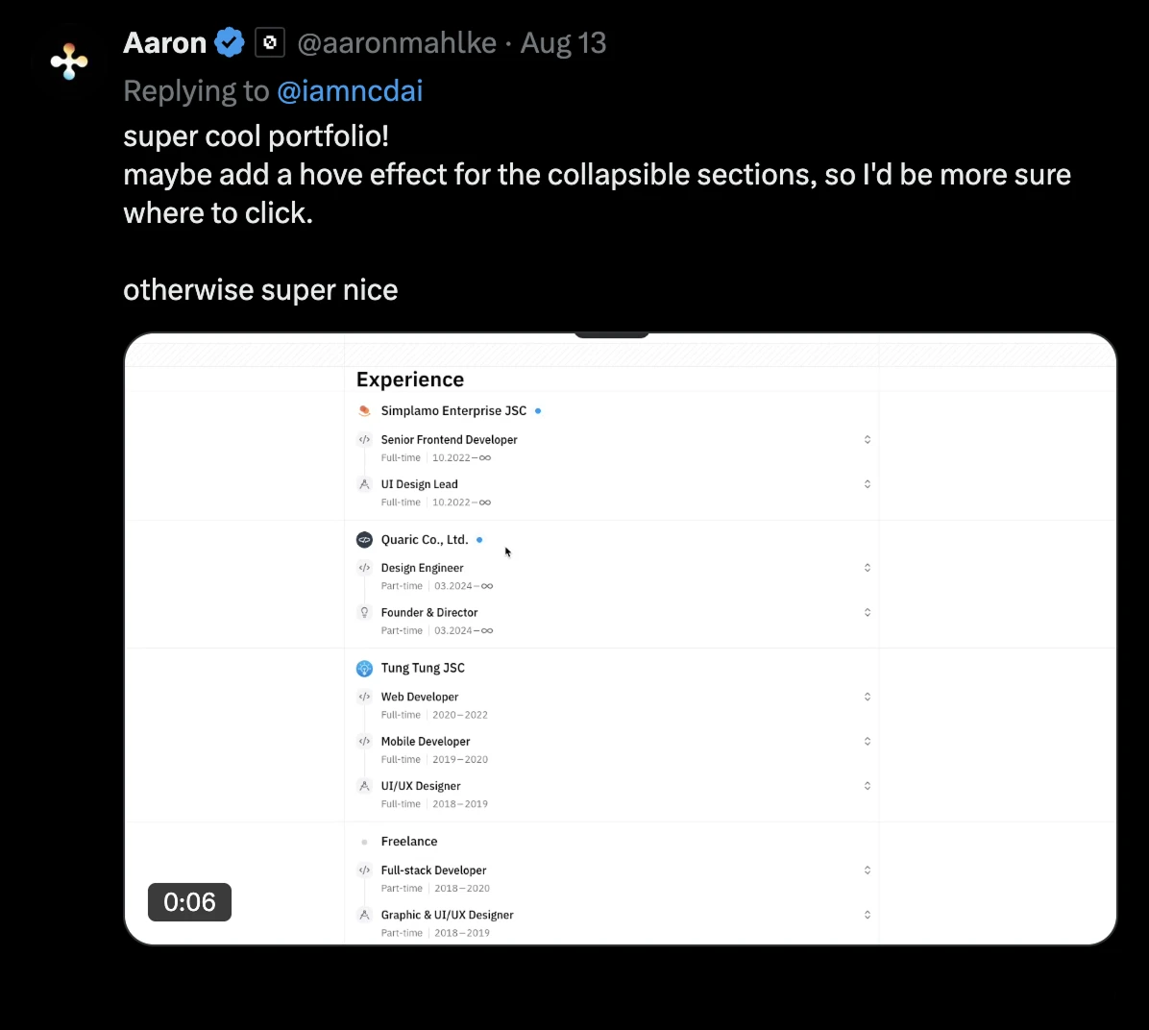Expand the Senior Frontend Developer section
Image resolution: width=1149 pixels, height=1030 pixels.
point(867,440)
